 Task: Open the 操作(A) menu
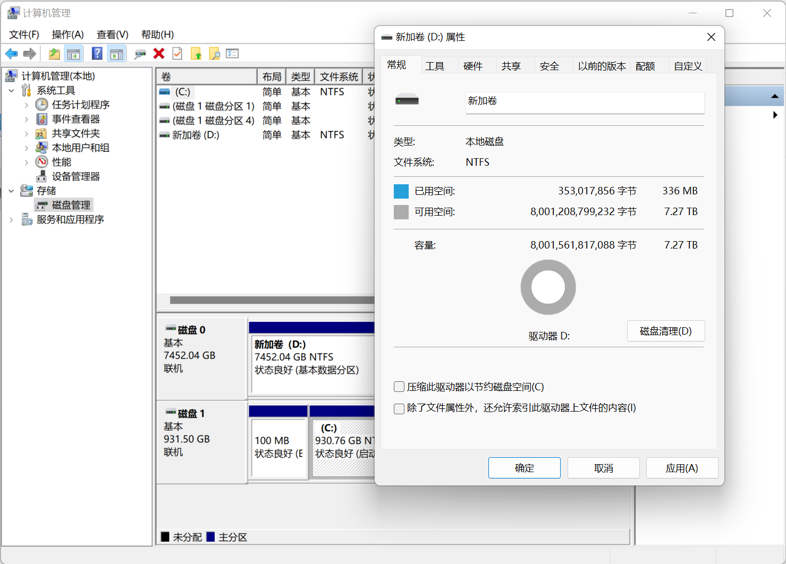[67, 35]
